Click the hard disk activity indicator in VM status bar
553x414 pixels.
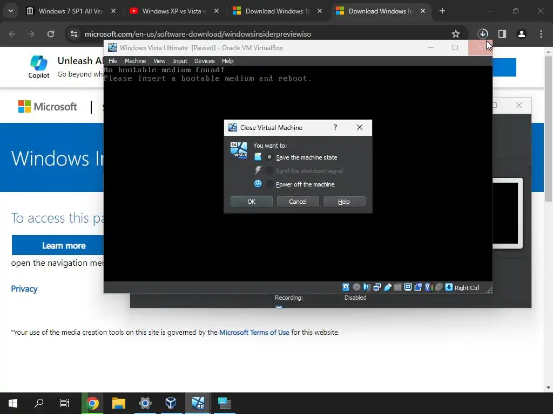[x=346, y=287]
